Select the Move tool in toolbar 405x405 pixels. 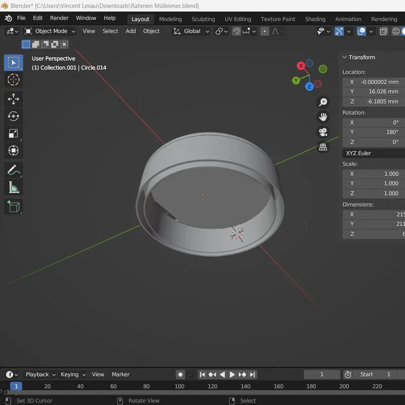coord(13,99)
